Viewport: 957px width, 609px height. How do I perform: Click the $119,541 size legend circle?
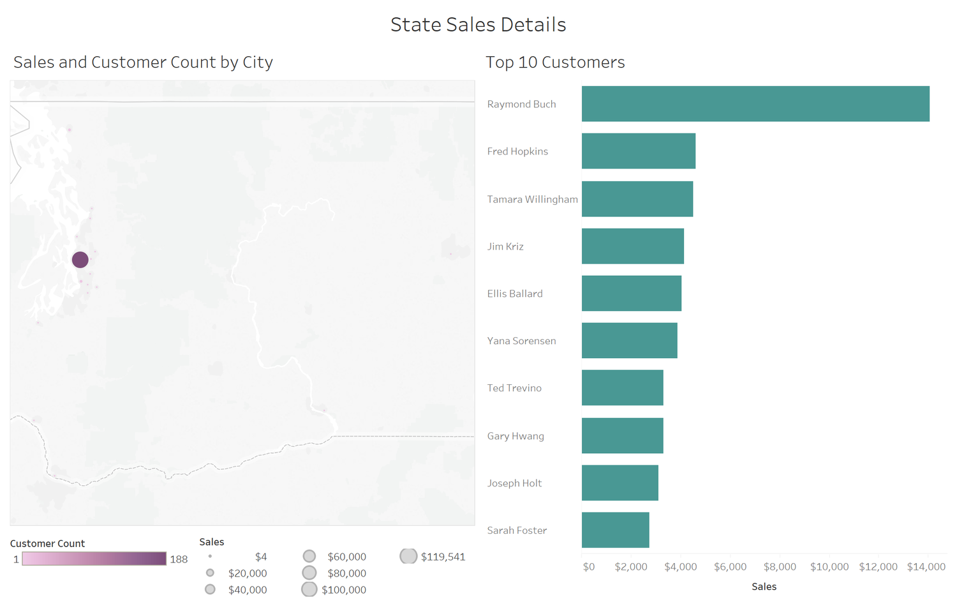[x=408, y=556]
